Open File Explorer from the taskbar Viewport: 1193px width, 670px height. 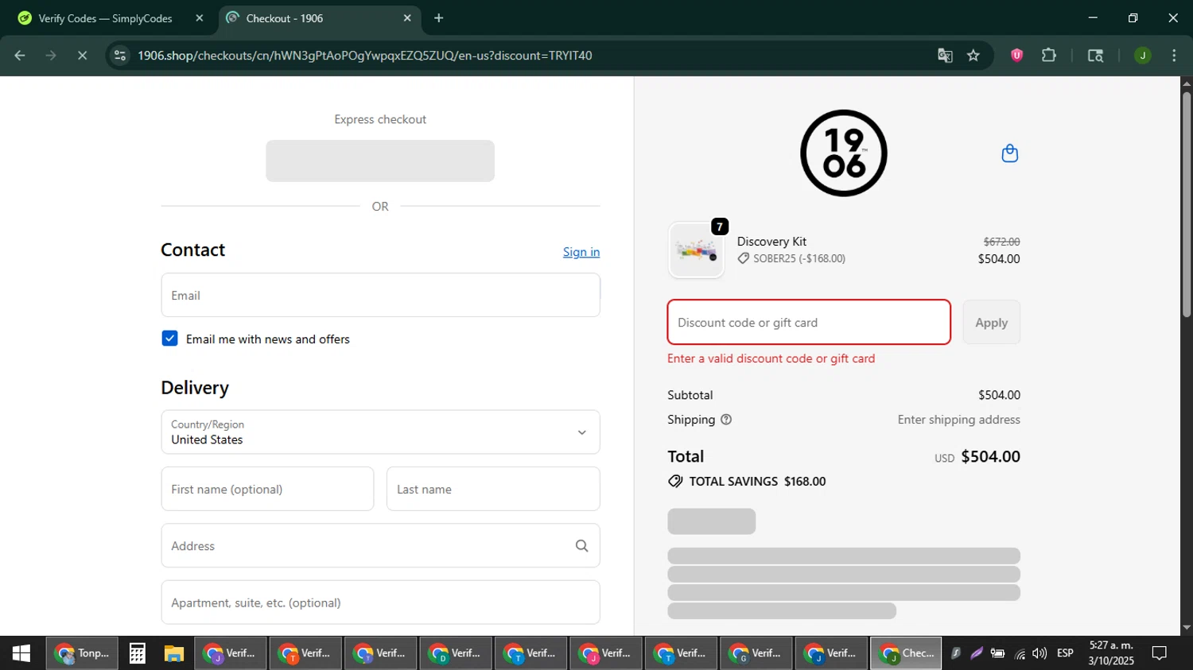pos(174,653)
